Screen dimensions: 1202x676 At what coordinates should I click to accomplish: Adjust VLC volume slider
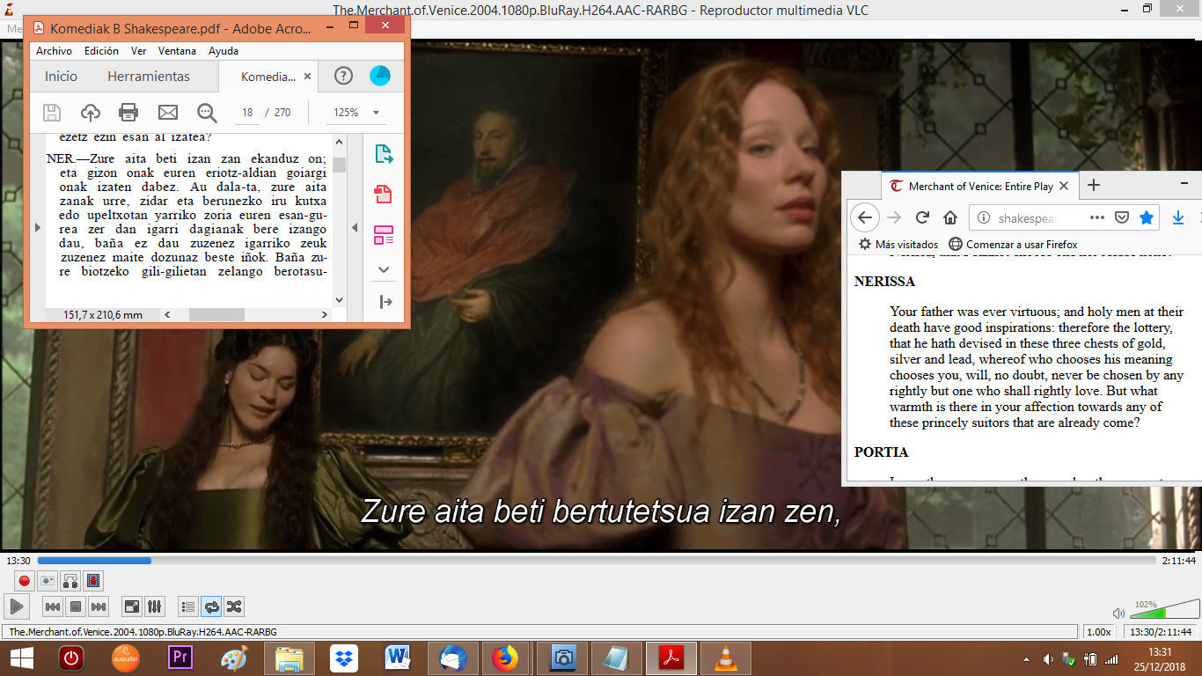coord(1165,609)
